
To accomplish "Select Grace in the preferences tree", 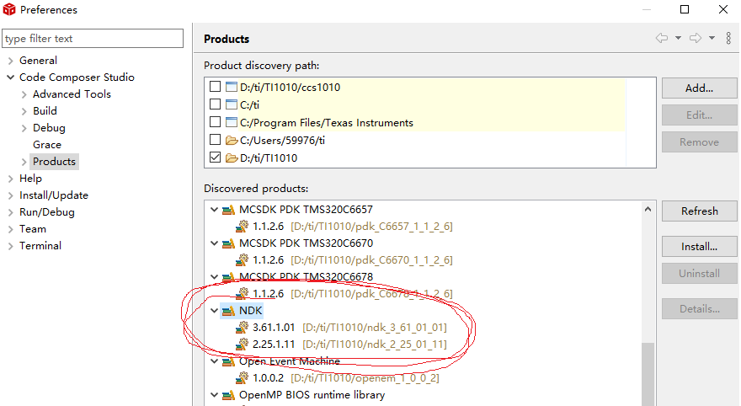I will [x=47, y=145].
